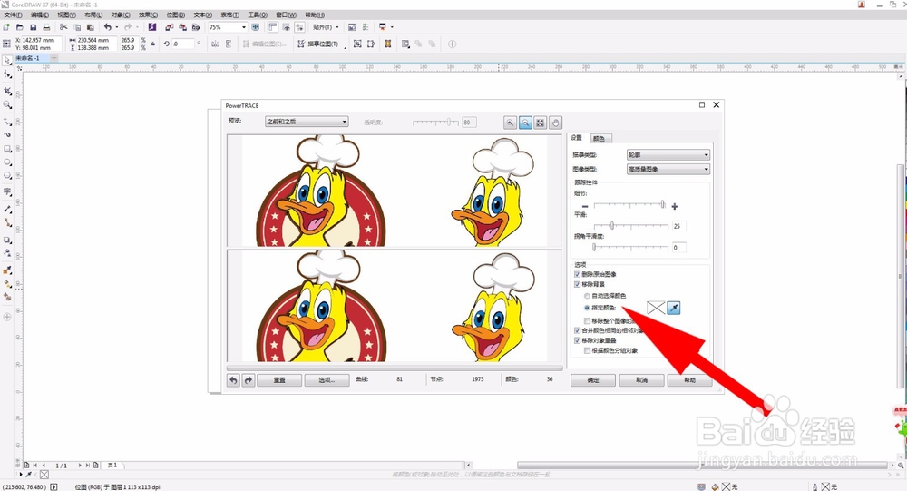907x491 pixels.
Task: Click the 拐角平滑度 slider handle
Action: 594,247
